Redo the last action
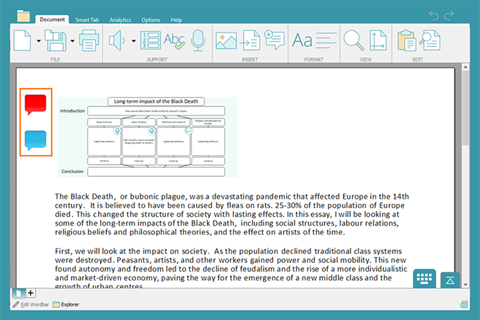 (449, 15)
